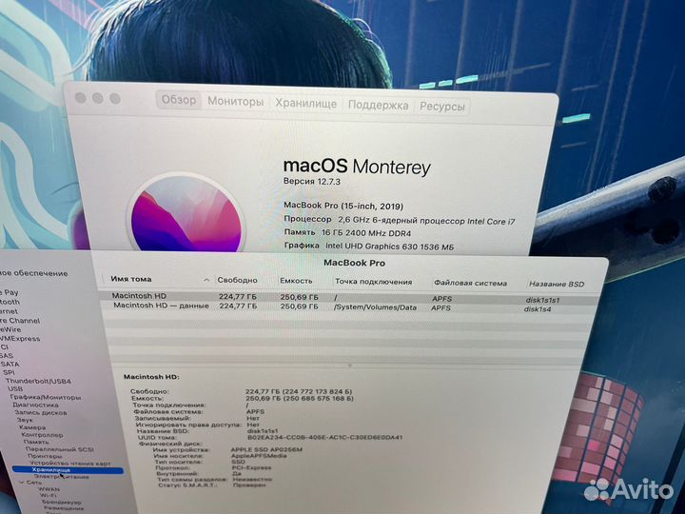
Task: Sort by Точка подключения column header
Action: pyautogui.click(x=374, y=282)
